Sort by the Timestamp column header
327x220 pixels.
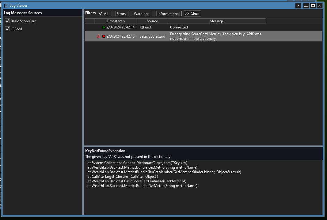pos(116,21)
